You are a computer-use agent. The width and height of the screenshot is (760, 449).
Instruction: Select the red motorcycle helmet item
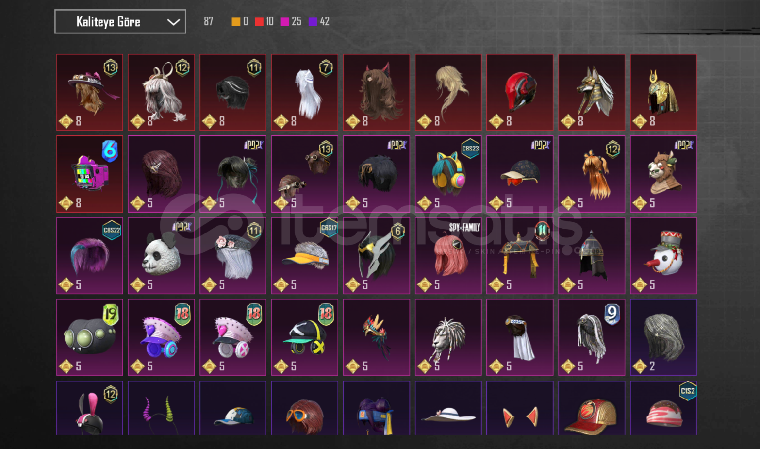tap(520, 92)
